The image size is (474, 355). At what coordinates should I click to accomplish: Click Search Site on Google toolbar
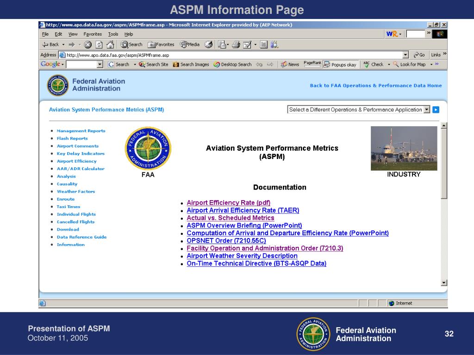coord(154,64)
